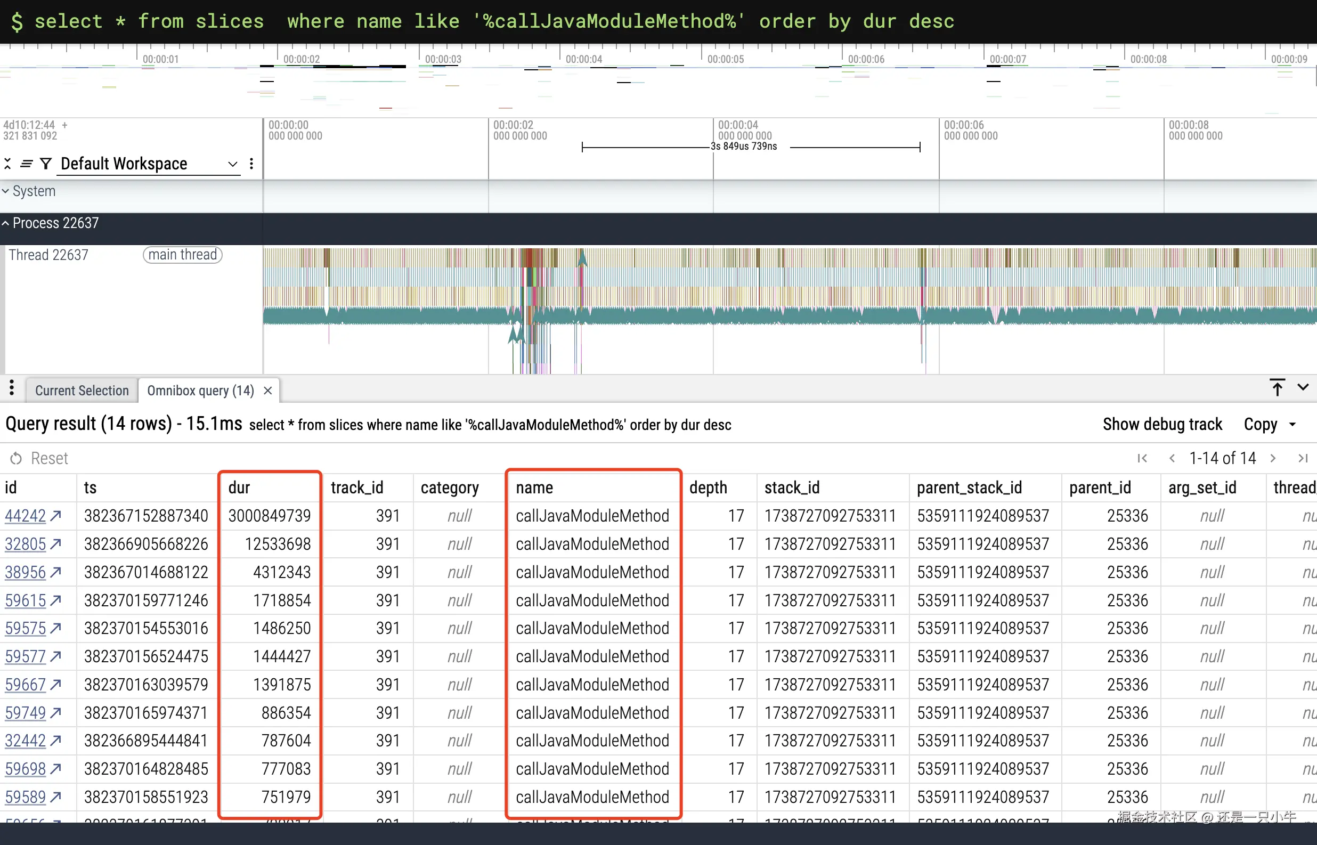1317x845 pixels.
Task: Open the Default Workspace dropdown
Action: click(148, 164)
